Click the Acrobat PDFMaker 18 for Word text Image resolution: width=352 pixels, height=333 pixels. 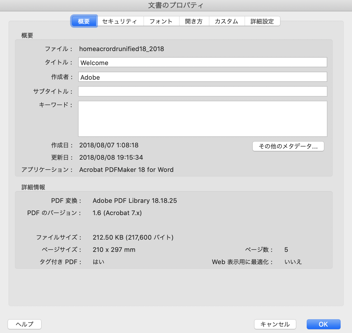(126, 170)
